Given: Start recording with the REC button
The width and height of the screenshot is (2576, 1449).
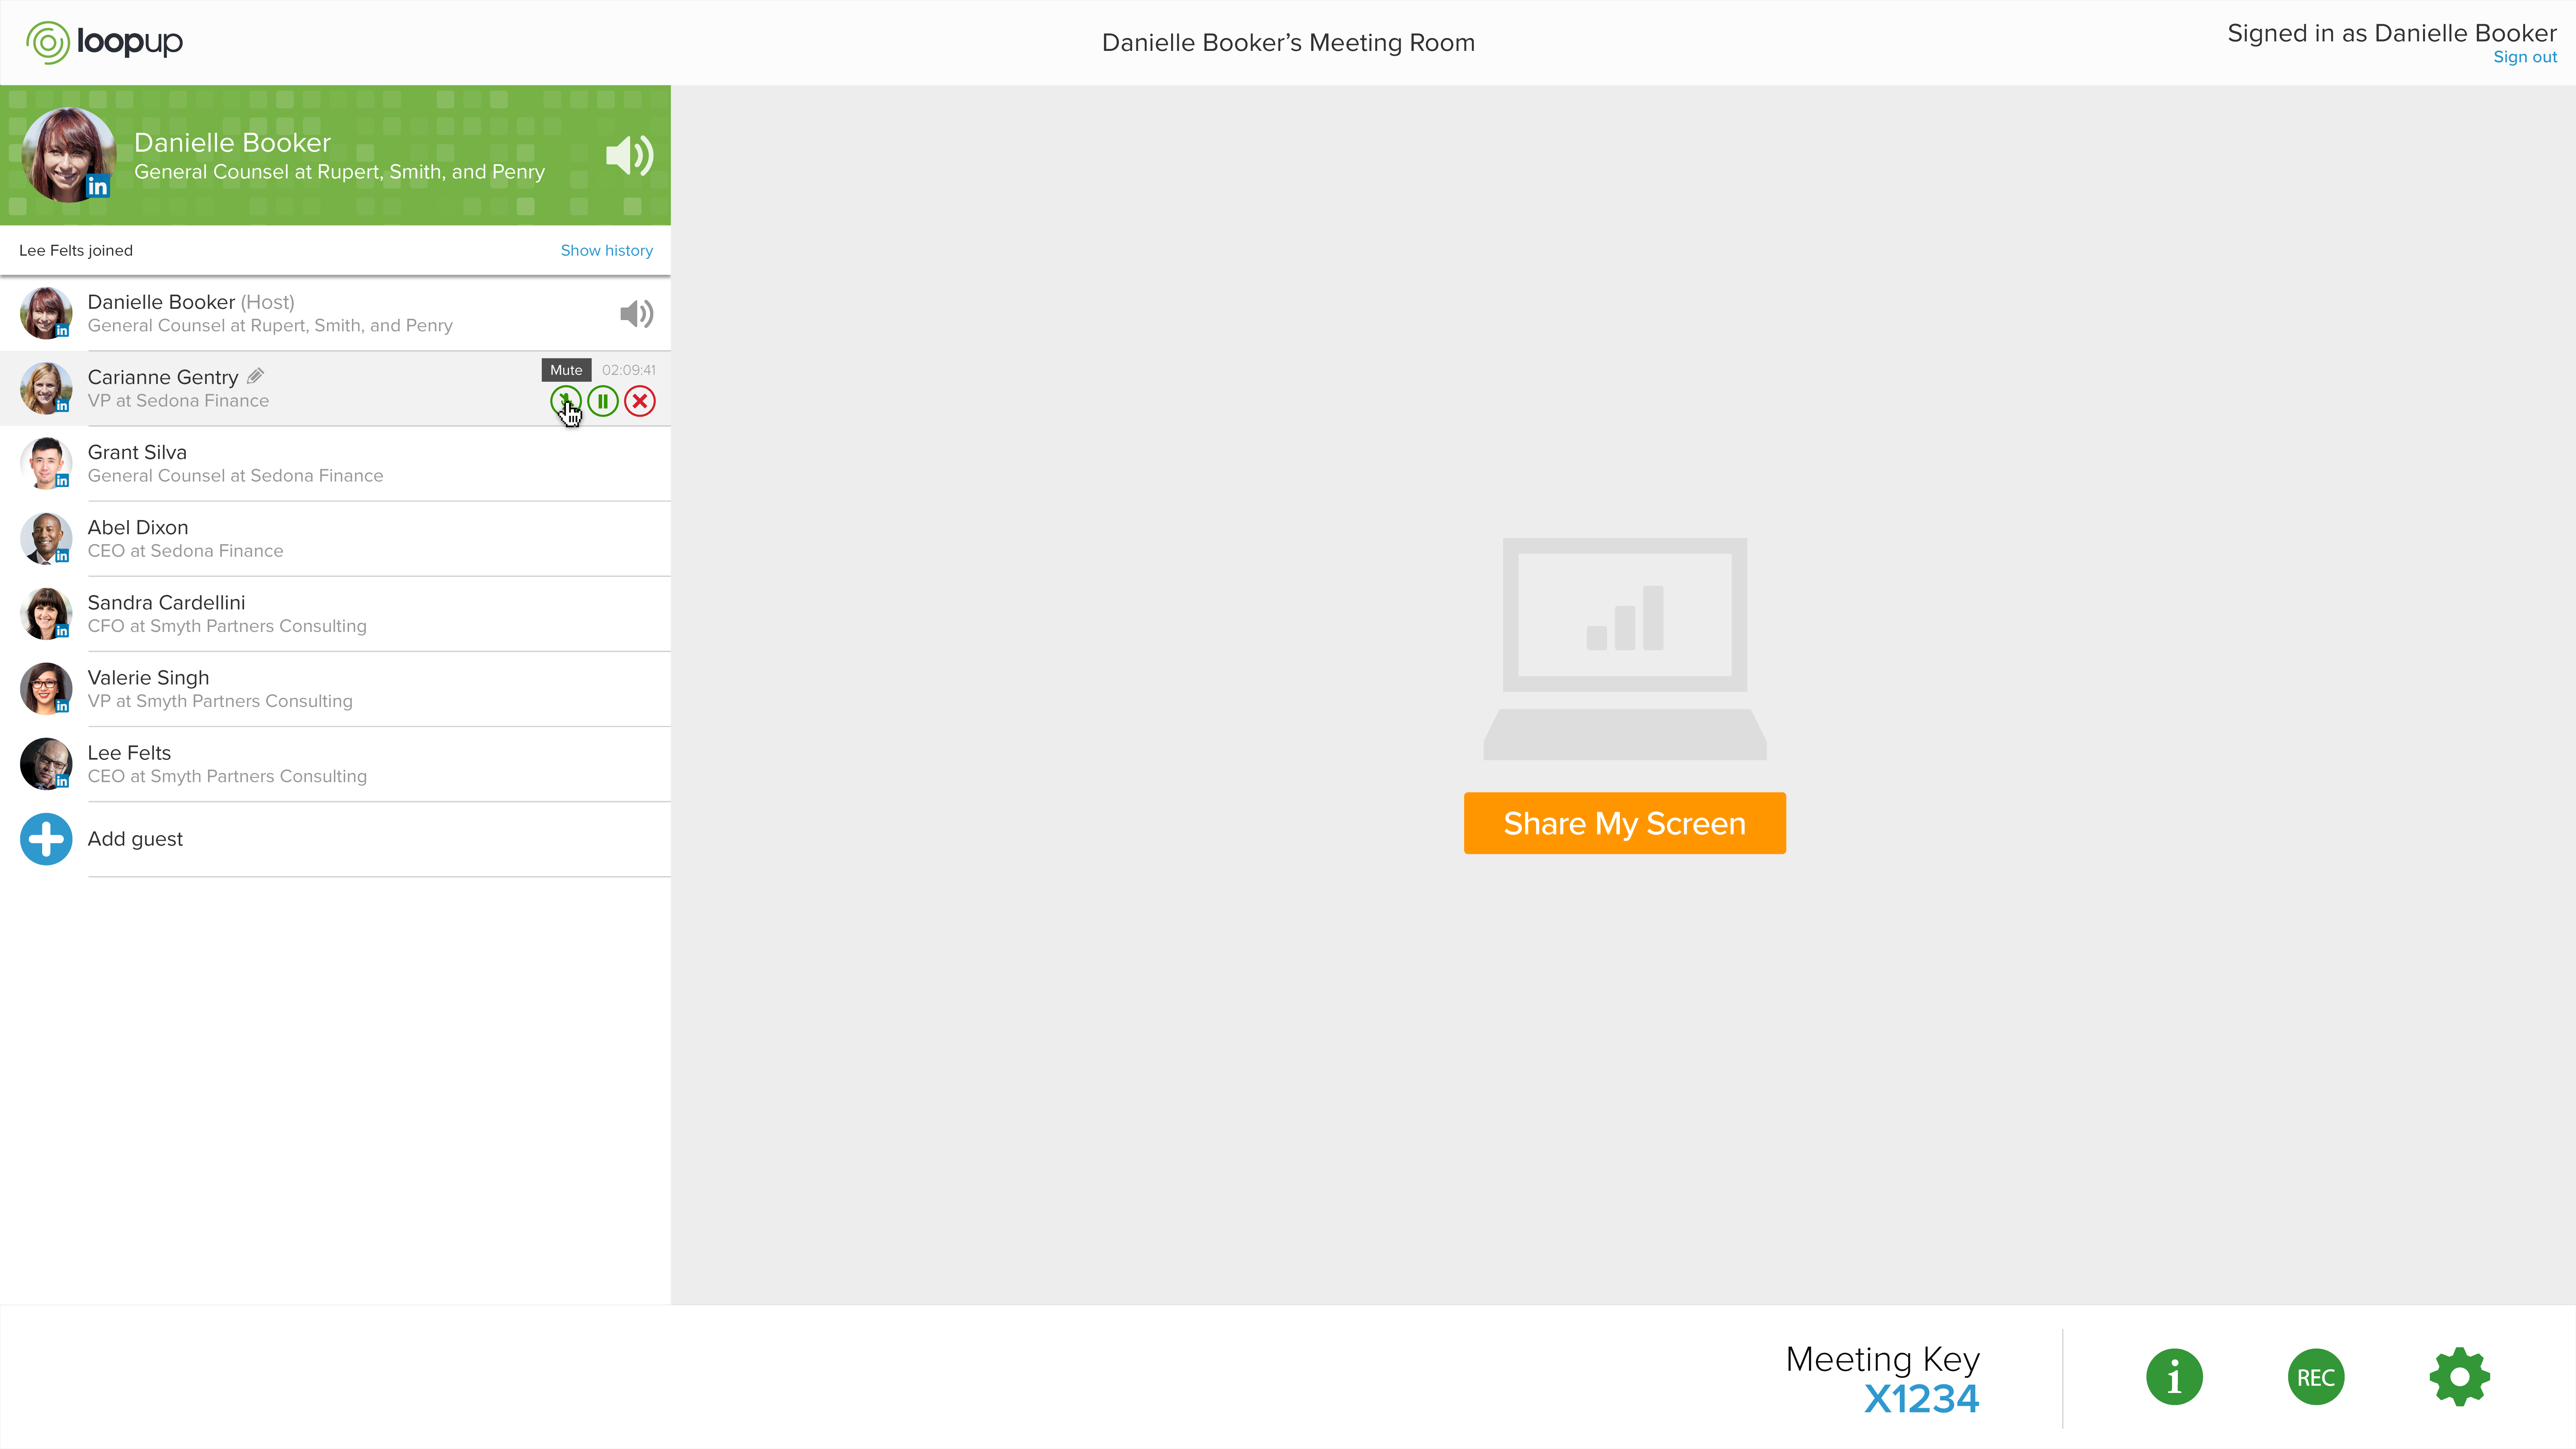Looking at the screenshot, I should coord(2315,1377).
